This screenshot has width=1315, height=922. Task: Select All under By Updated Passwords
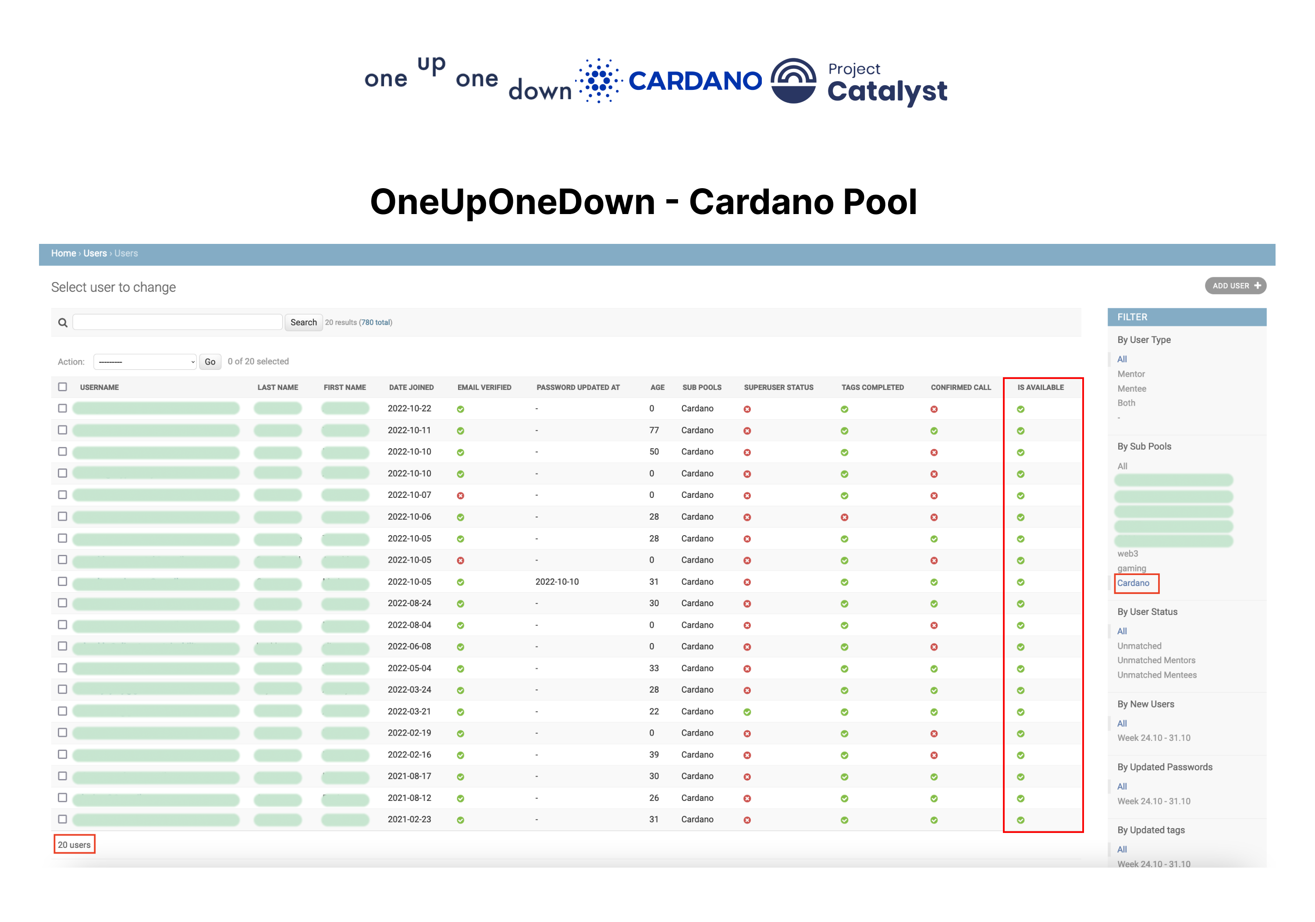point(1122,787)
